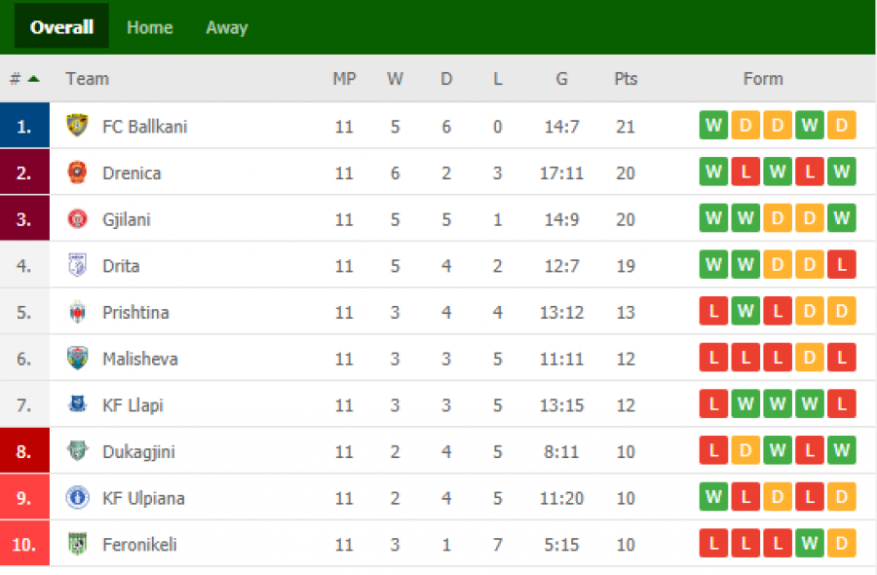Open the Feronikeli team crest

pos(77,544)
